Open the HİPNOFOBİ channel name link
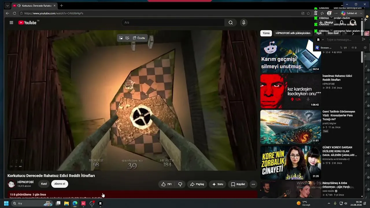 point(25,182)
